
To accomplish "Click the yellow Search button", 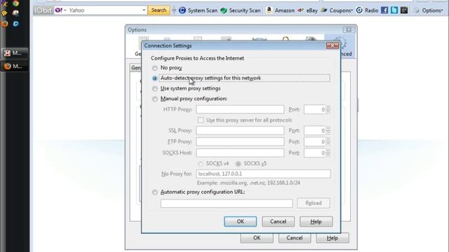I will point(159,10).
